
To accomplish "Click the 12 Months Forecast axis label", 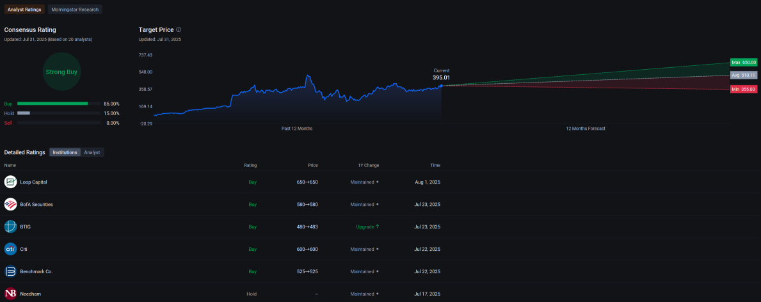I will (586, 129).
